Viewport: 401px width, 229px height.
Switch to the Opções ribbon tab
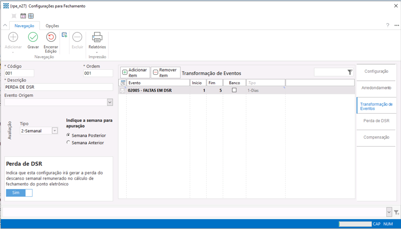(x=52, y=26)
